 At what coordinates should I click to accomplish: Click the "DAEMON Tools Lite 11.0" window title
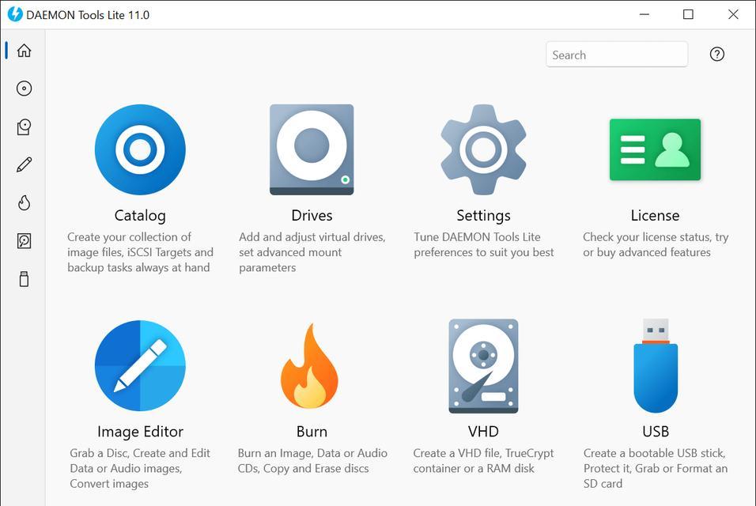(x=88, y=15)
